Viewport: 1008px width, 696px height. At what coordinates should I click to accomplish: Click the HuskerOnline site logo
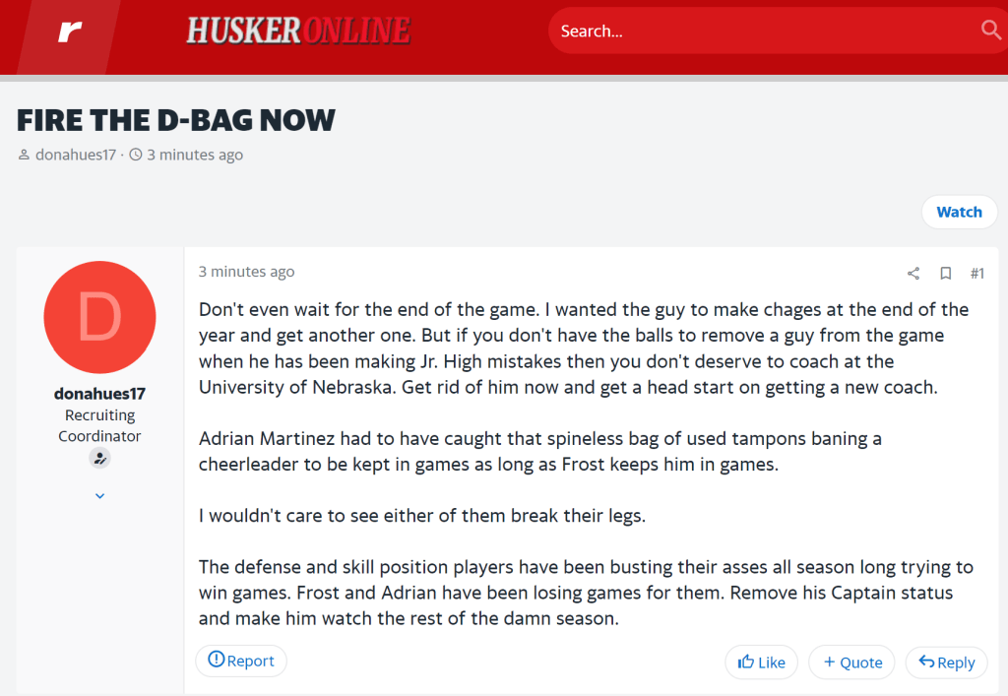[298, 32]
